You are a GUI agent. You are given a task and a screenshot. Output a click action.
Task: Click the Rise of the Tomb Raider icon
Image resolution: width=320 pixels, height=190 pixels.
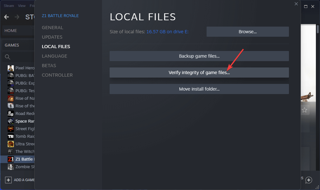coord(10,106)
